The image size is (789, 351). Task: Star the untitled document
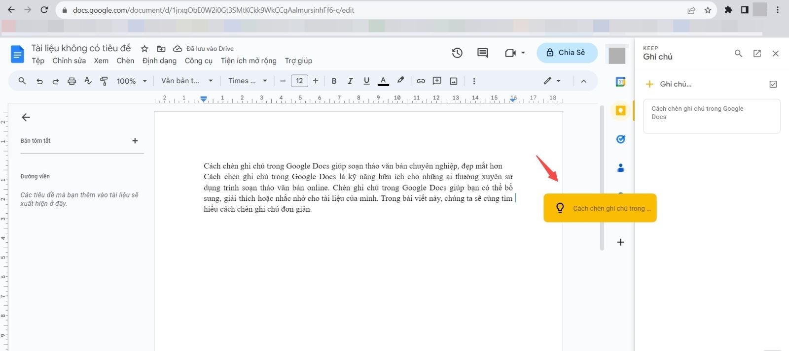pyautogui.click(x=144, y=49)
